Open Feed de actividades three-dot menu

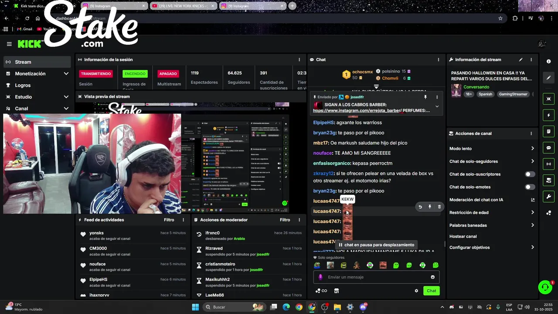pyautogui.click(x=184, y=220)
